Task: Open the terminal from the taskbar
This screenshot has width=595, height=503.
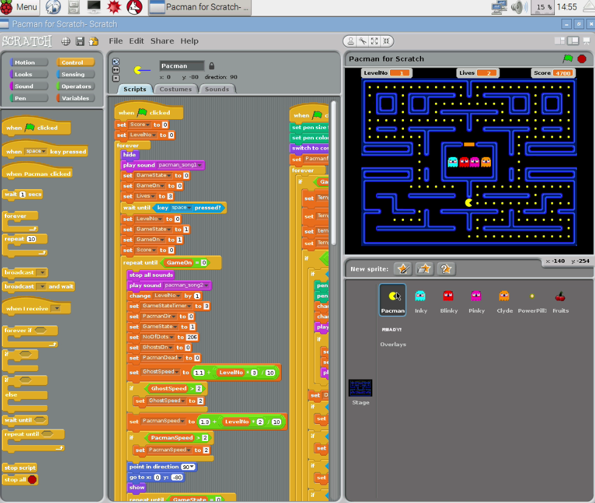Action: (94, 7)
